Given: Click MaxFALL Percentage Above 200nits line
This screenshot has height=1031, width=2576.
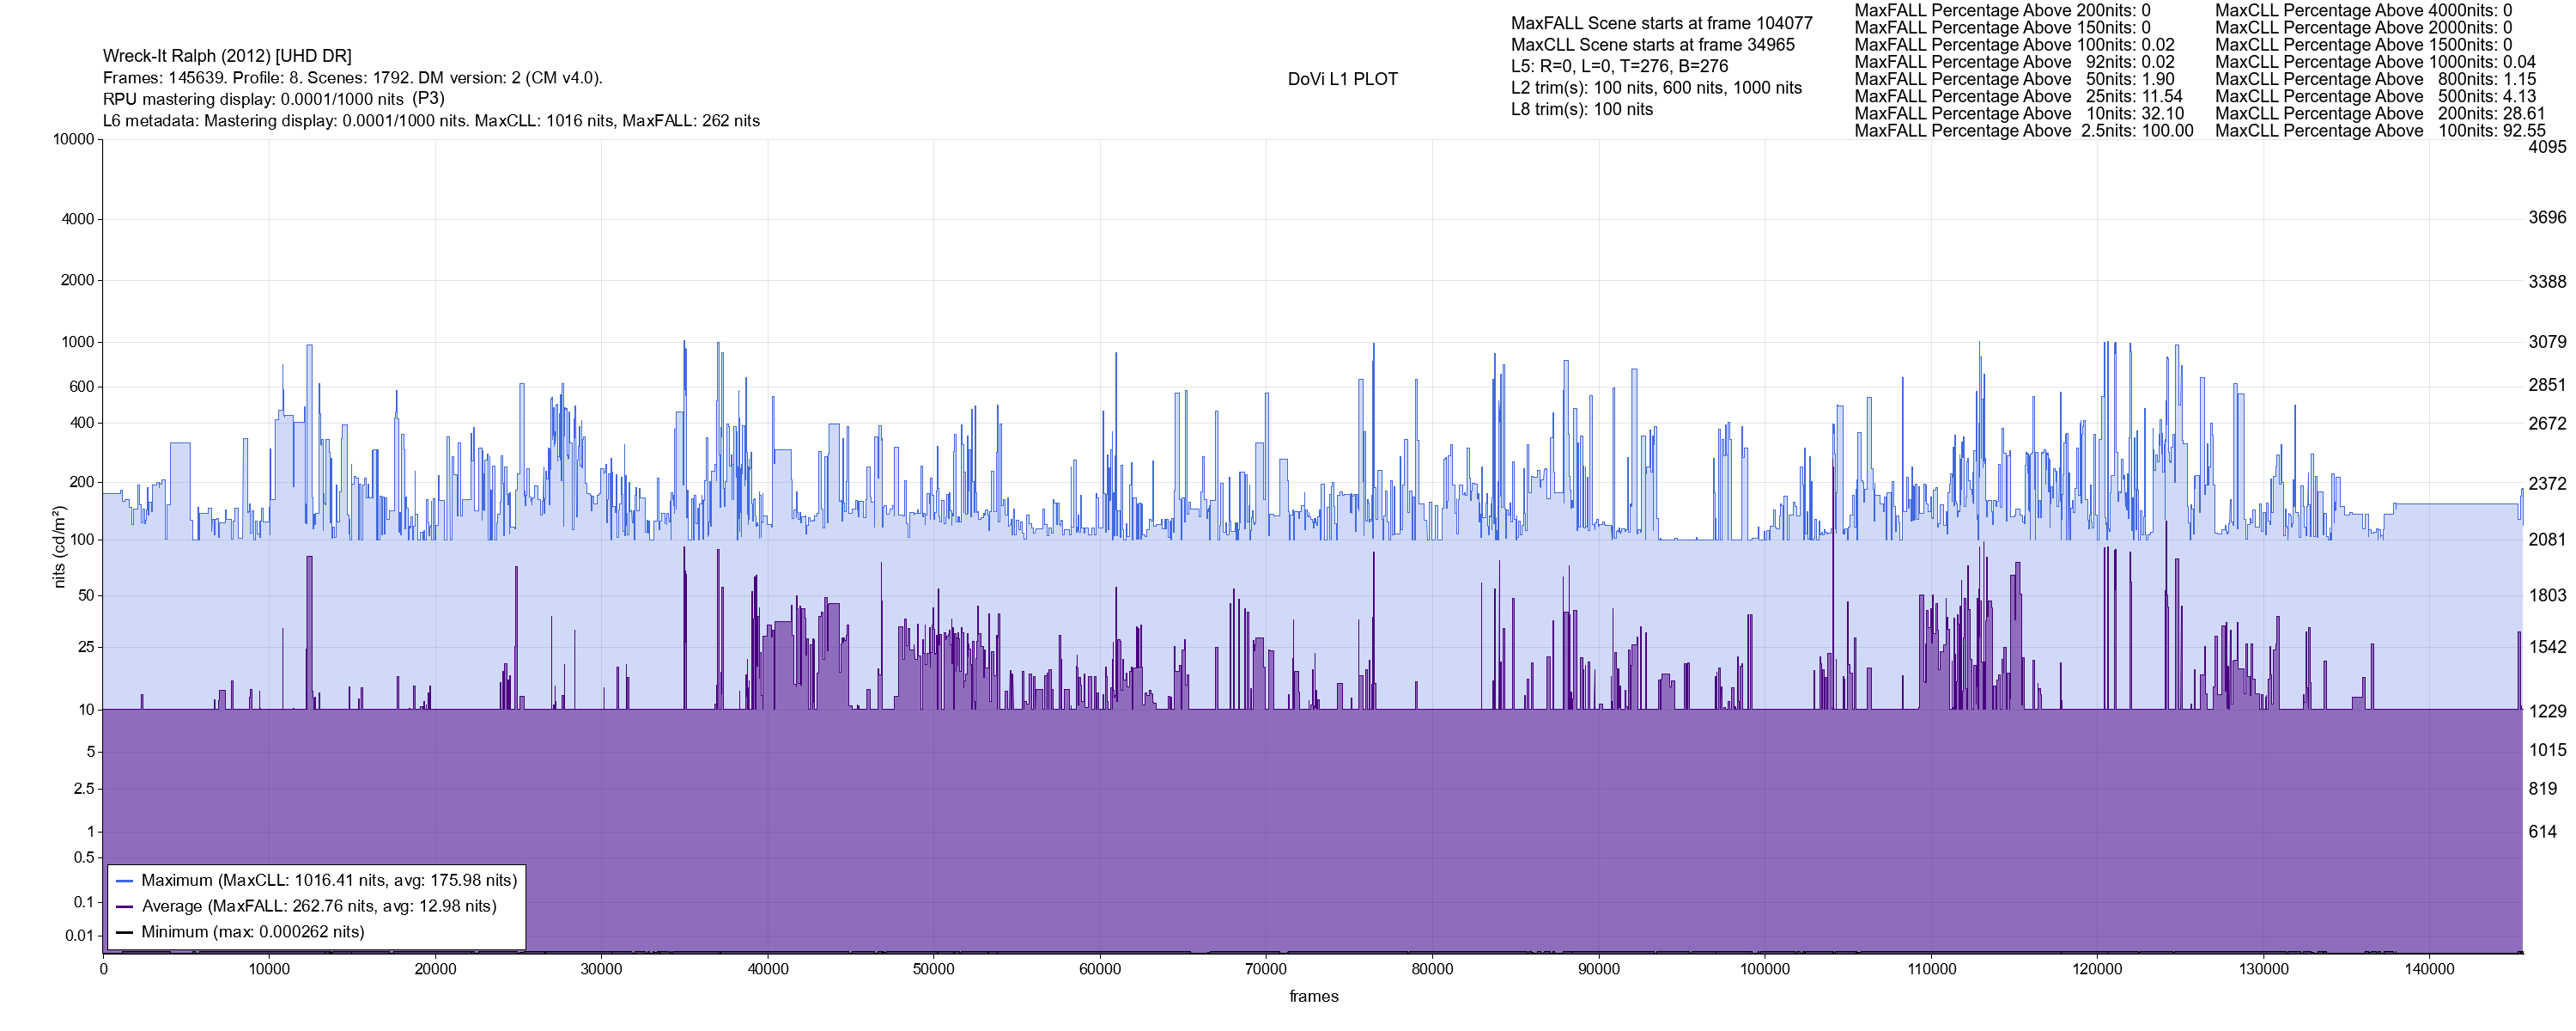Looking at the screenshot, I should click(2002, 10).
